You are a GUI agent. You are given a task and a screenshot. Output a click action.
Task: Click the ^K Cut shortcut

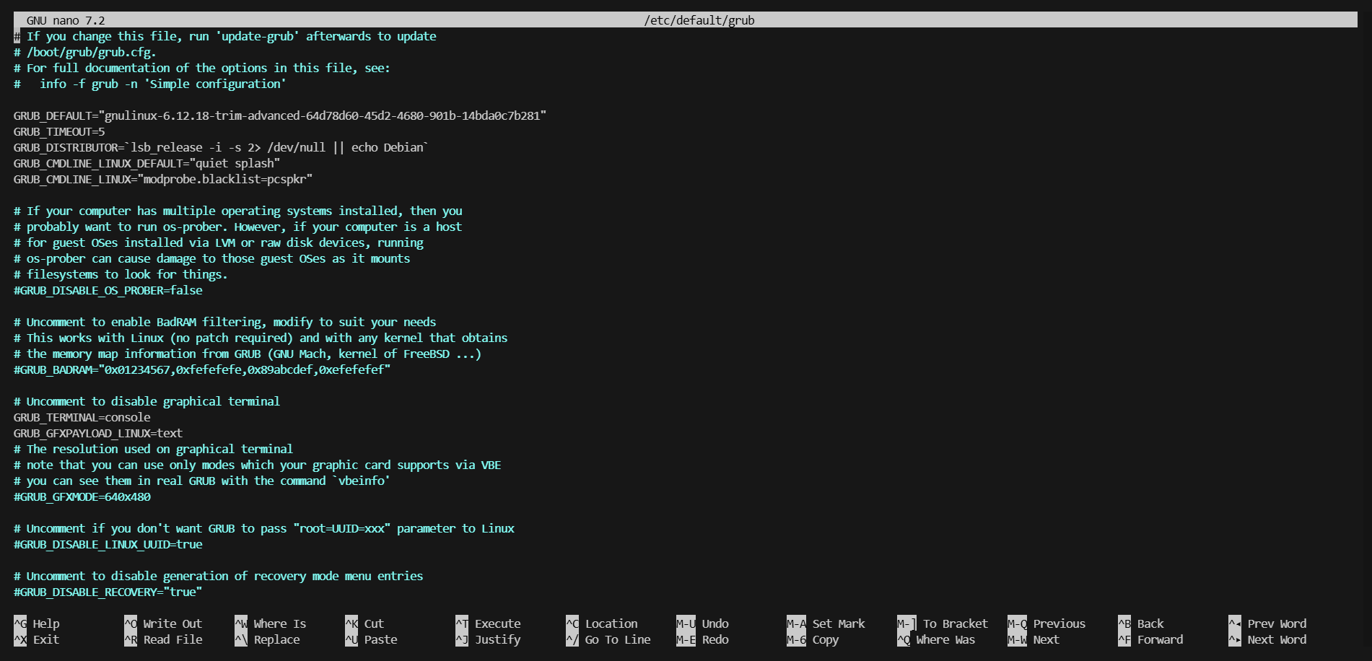(364, 623)
